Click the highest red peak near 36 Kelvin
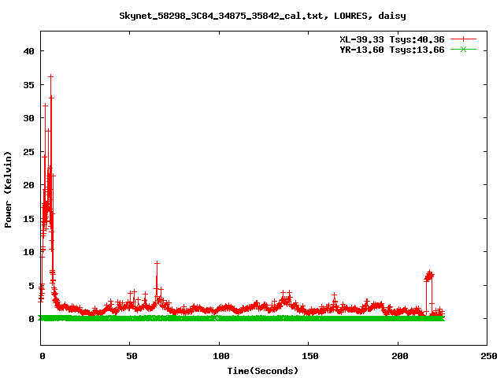 point(50,76)
